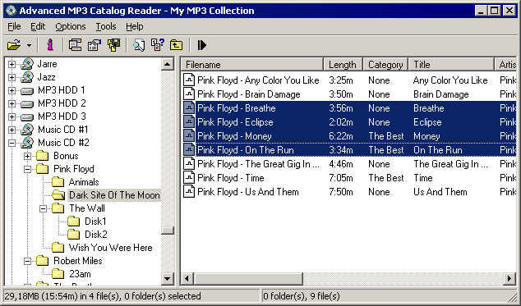Click the open folder icon of Dark Site Of The Moon
This screenshot has height=306, width=521.
point(58,194)
